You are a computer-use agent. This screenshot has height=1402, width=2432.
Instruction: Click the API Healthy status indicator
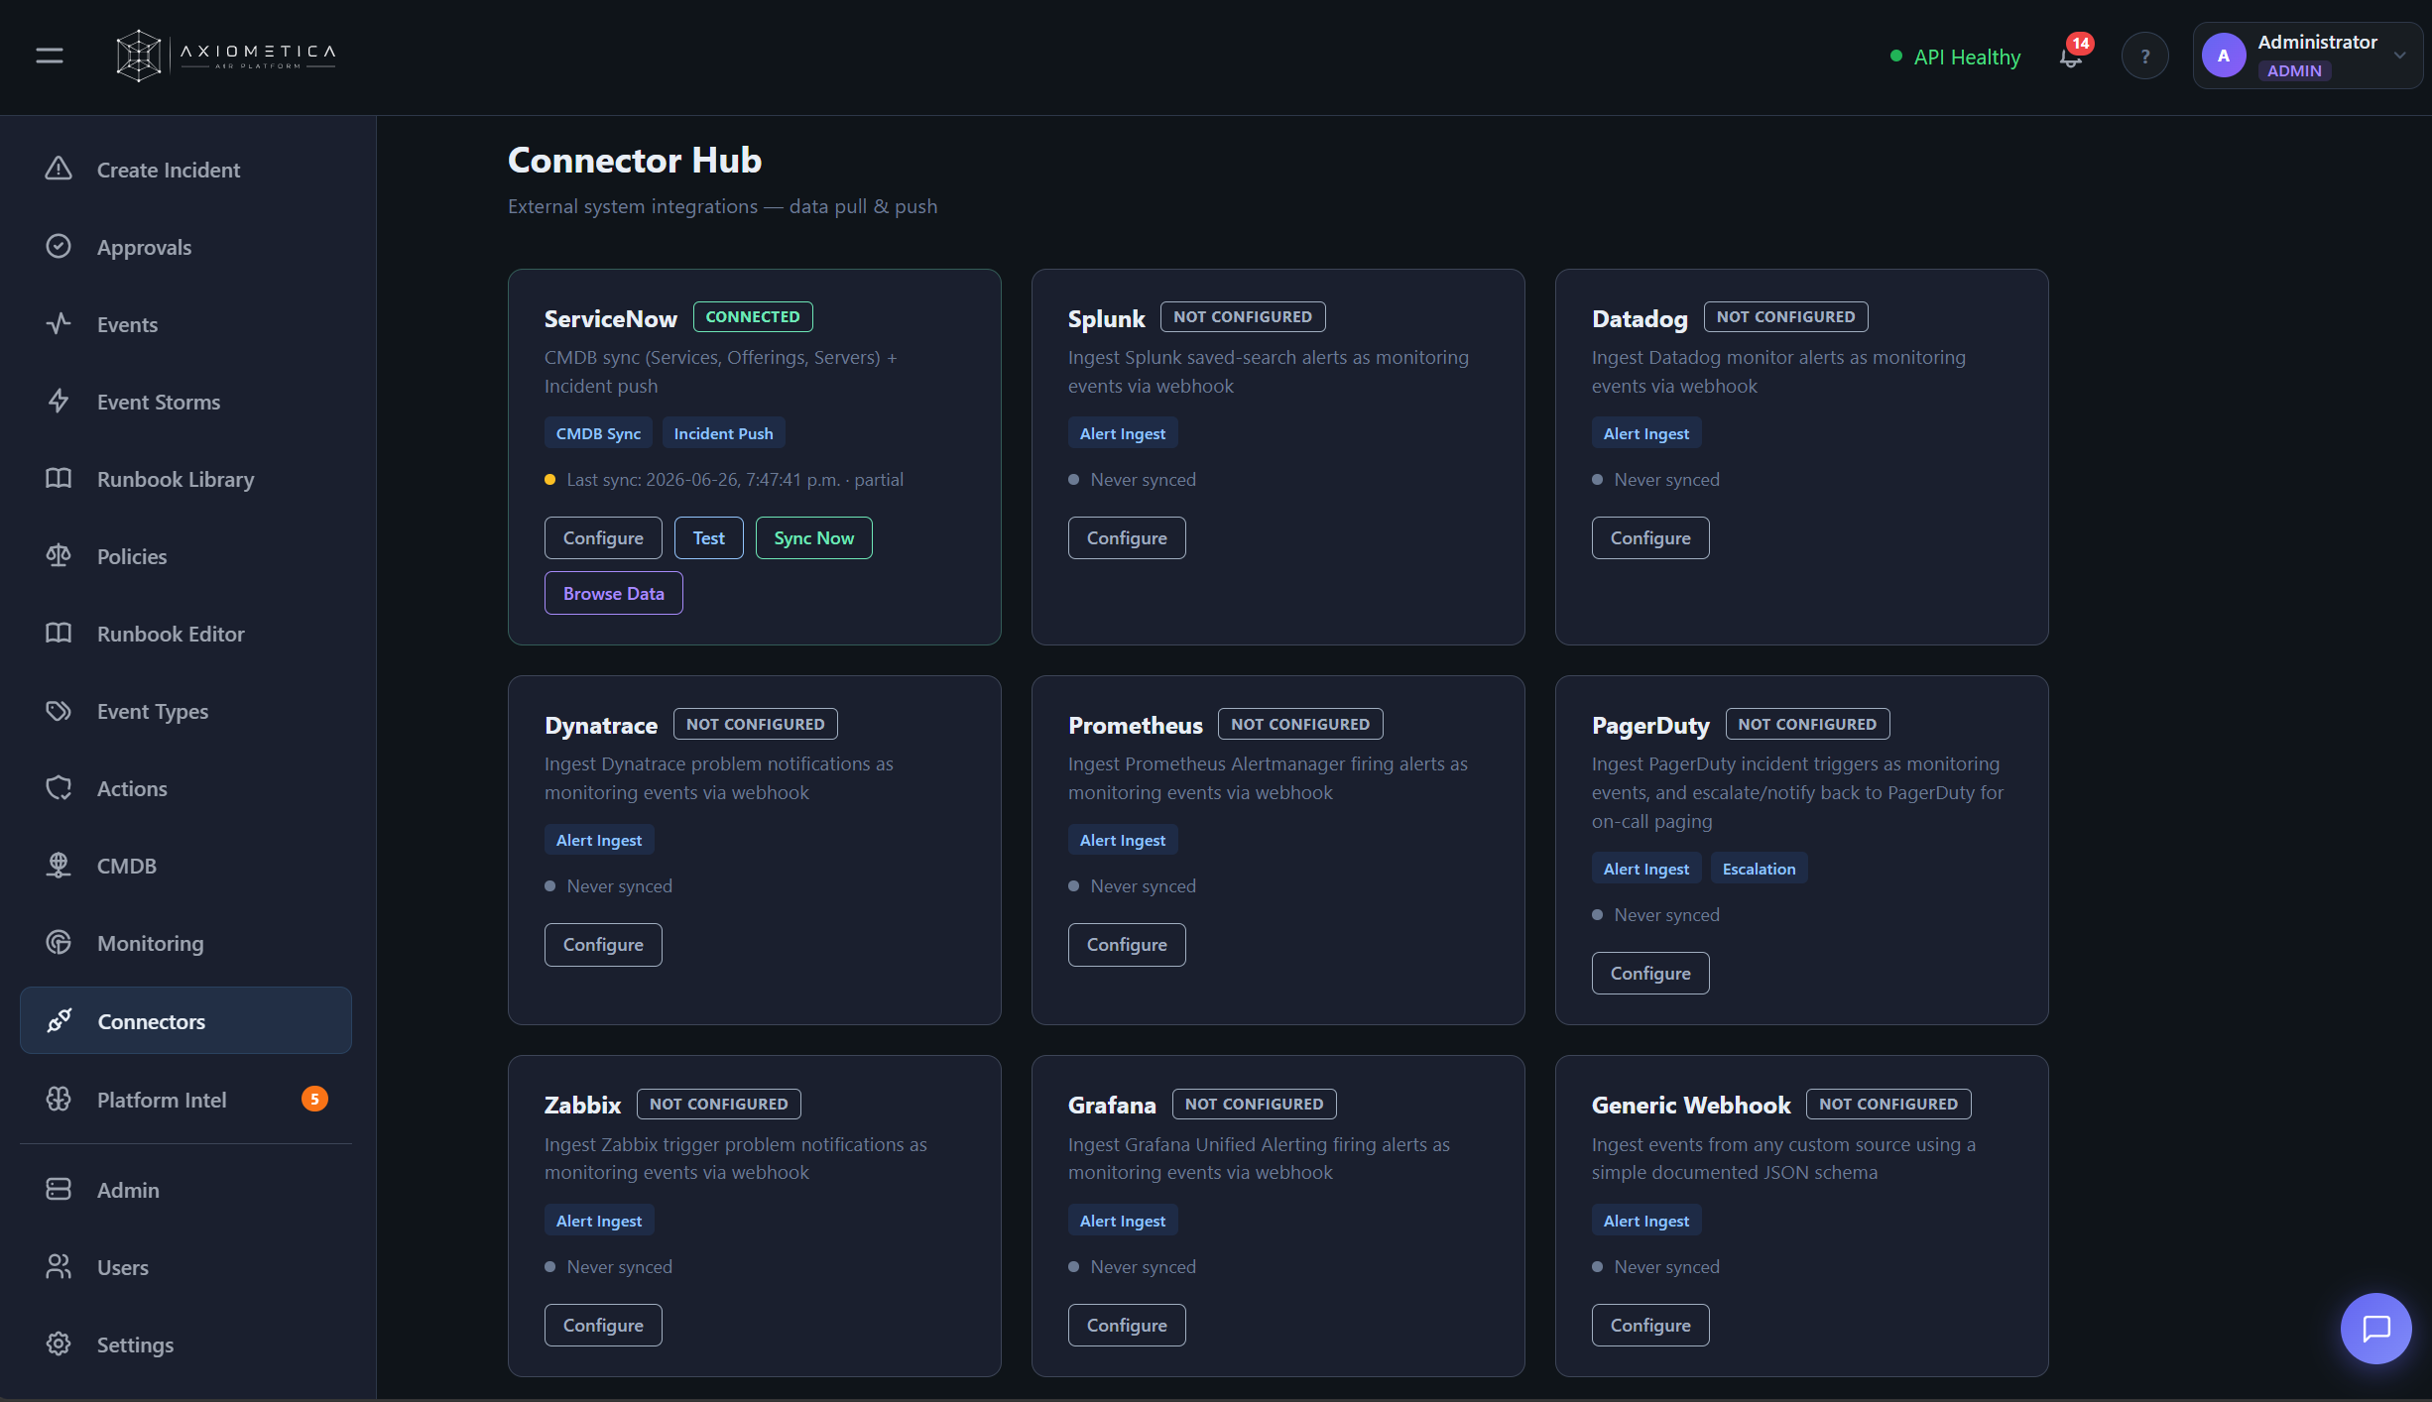coord(1956,57)
